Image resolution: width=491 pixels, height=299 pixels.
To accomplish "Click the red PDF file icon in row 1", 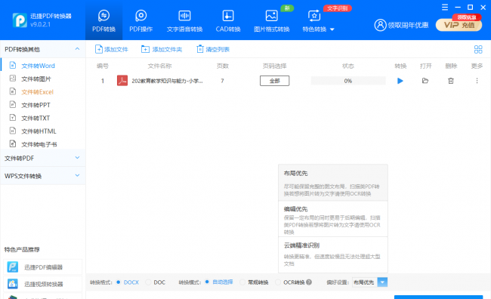I will [122, 81].
